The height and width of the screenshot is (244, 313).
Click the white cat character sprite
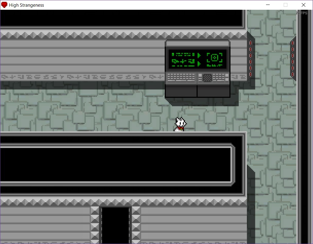[181, 124]
